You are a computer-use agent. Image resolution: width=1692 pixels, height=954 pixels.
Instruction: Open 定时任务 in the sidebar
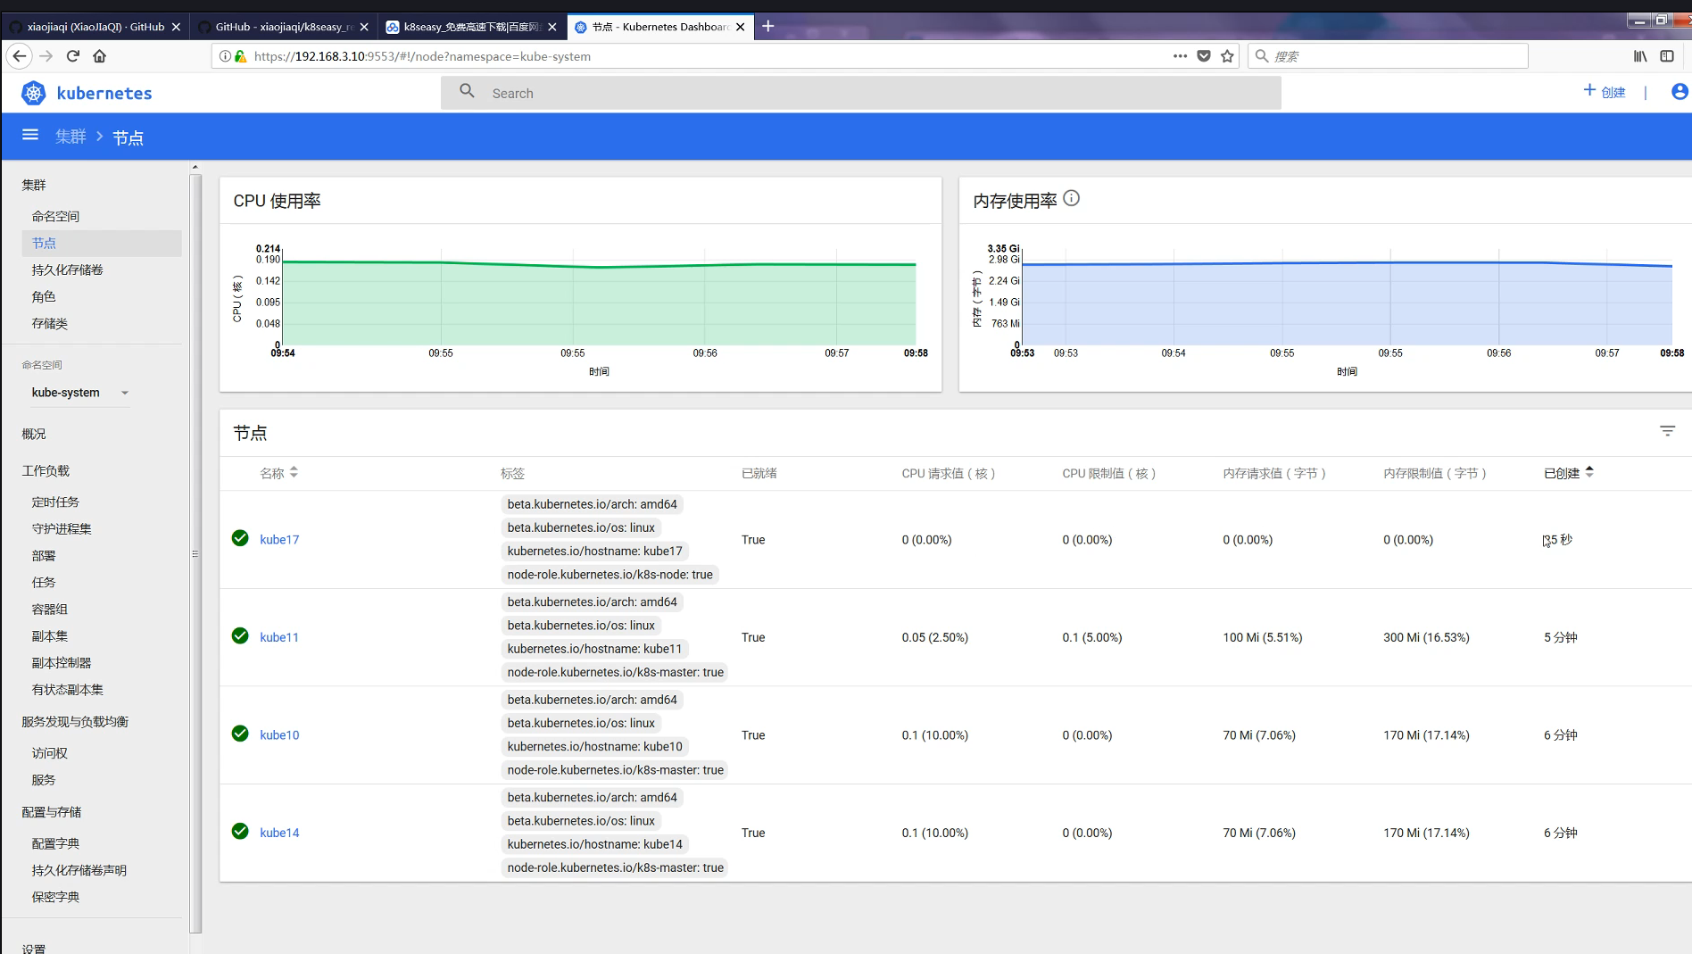55,502
